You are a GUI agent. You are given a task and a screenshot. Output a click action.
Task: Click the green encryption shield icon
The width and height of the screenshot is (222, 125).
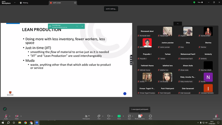tap(194, 2)
